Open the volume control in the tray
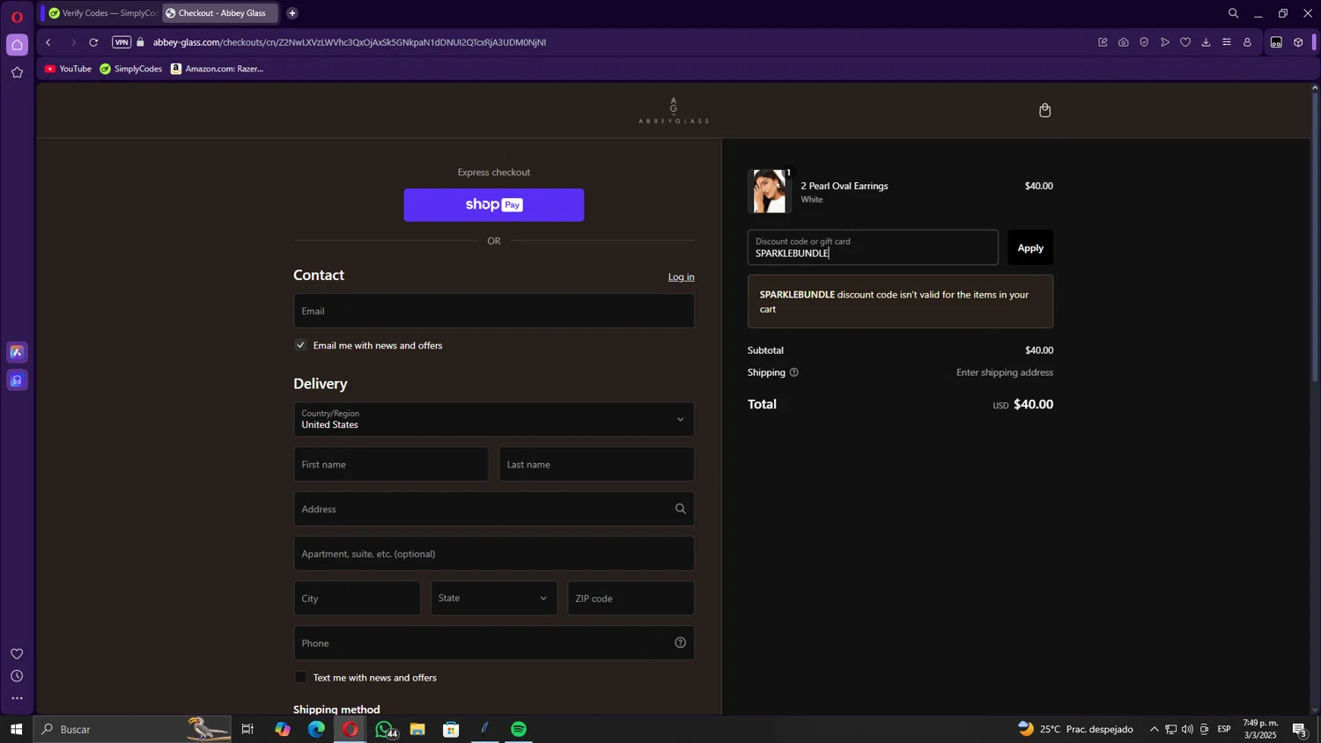1321x743 pixels. coord(1187,729)
